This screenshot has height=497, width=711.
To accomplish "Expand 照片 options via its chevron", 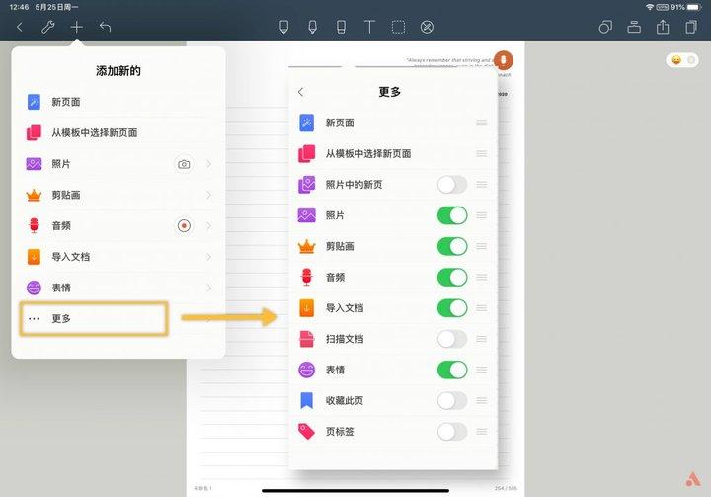I will click(209, 164).
